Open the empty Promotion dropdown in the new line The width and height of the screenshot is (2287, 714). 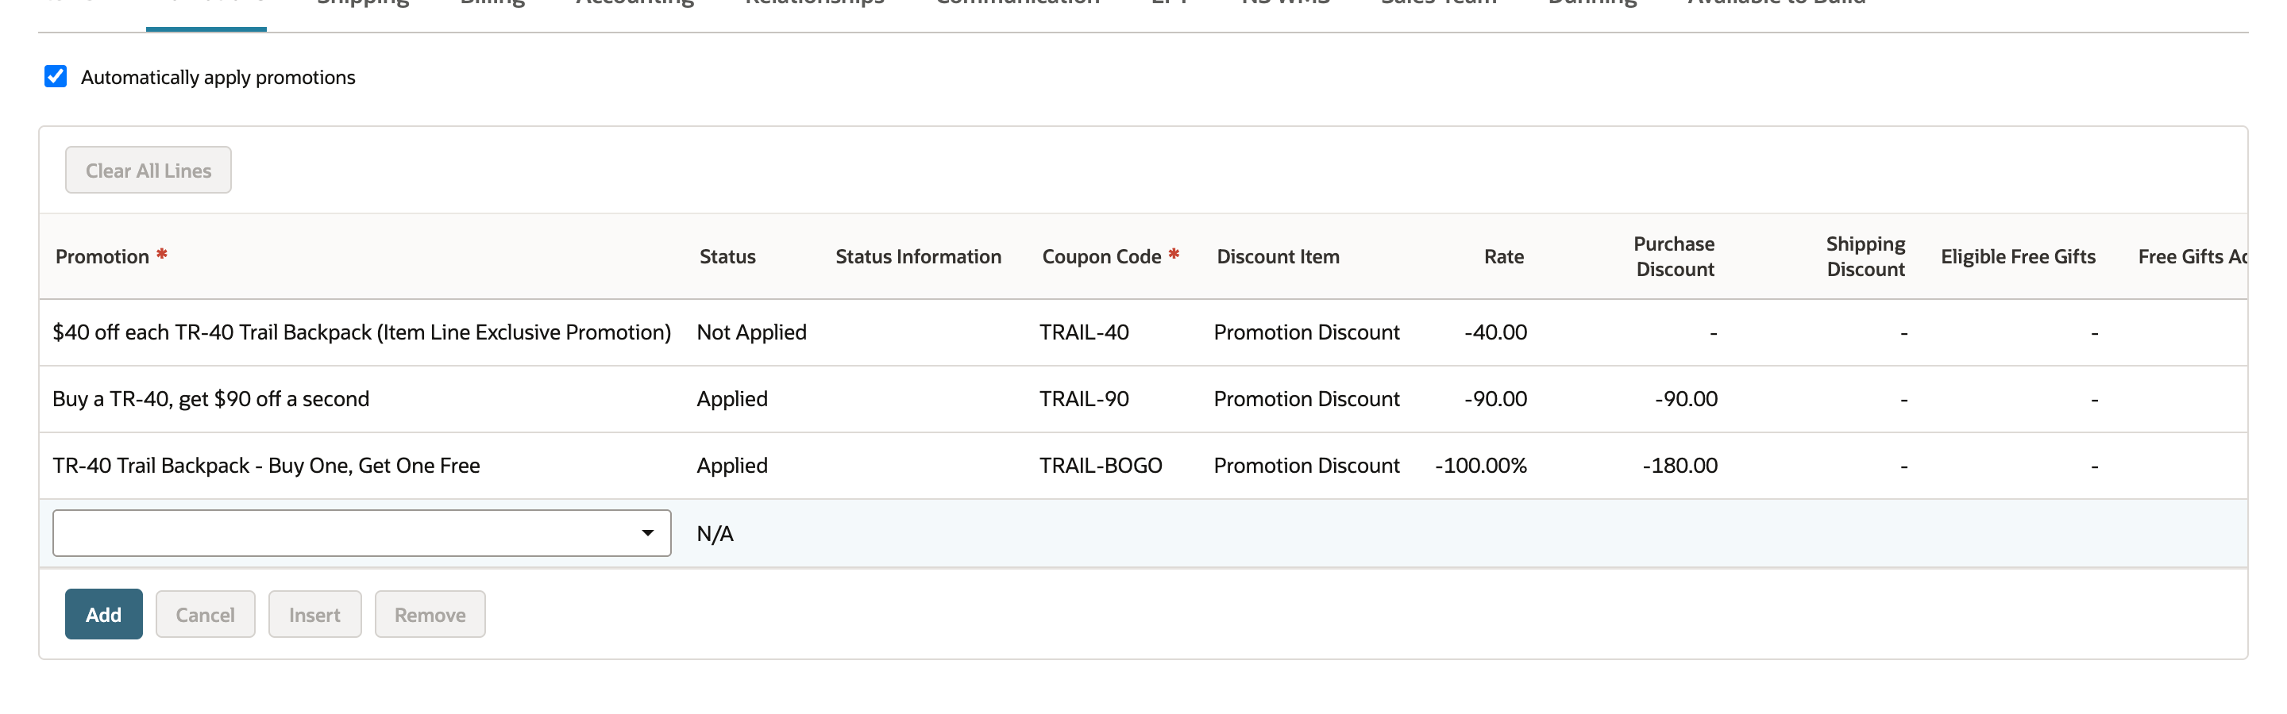(361, 534)
